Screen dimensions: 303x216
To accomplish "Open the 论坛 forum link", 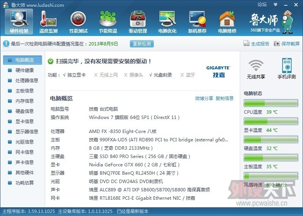I will click(x=262, y=5).
